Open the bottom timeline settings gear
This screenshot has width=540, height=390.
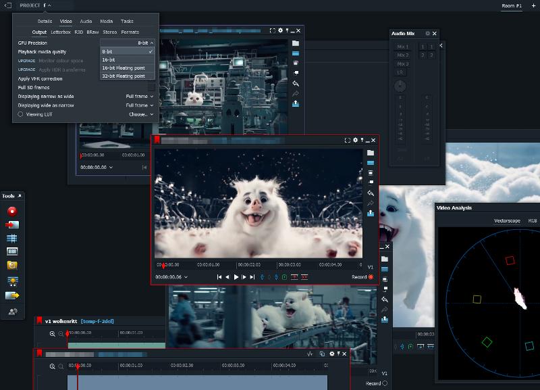pos(332,354)
